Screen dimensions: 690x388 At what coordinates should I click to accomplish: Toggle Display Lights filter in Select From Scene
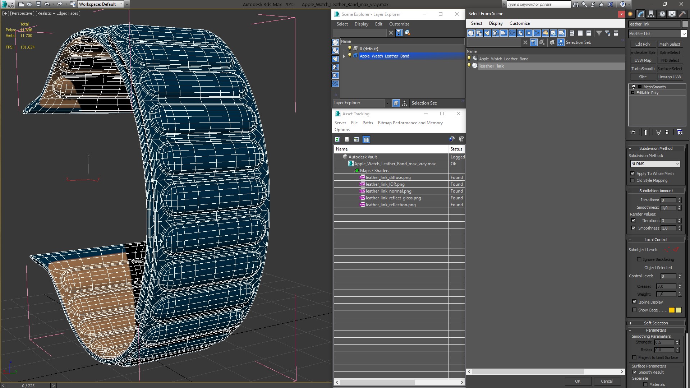tap(487, 33)
